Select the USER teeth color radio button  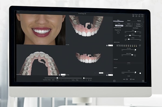[x=140, y=46]
